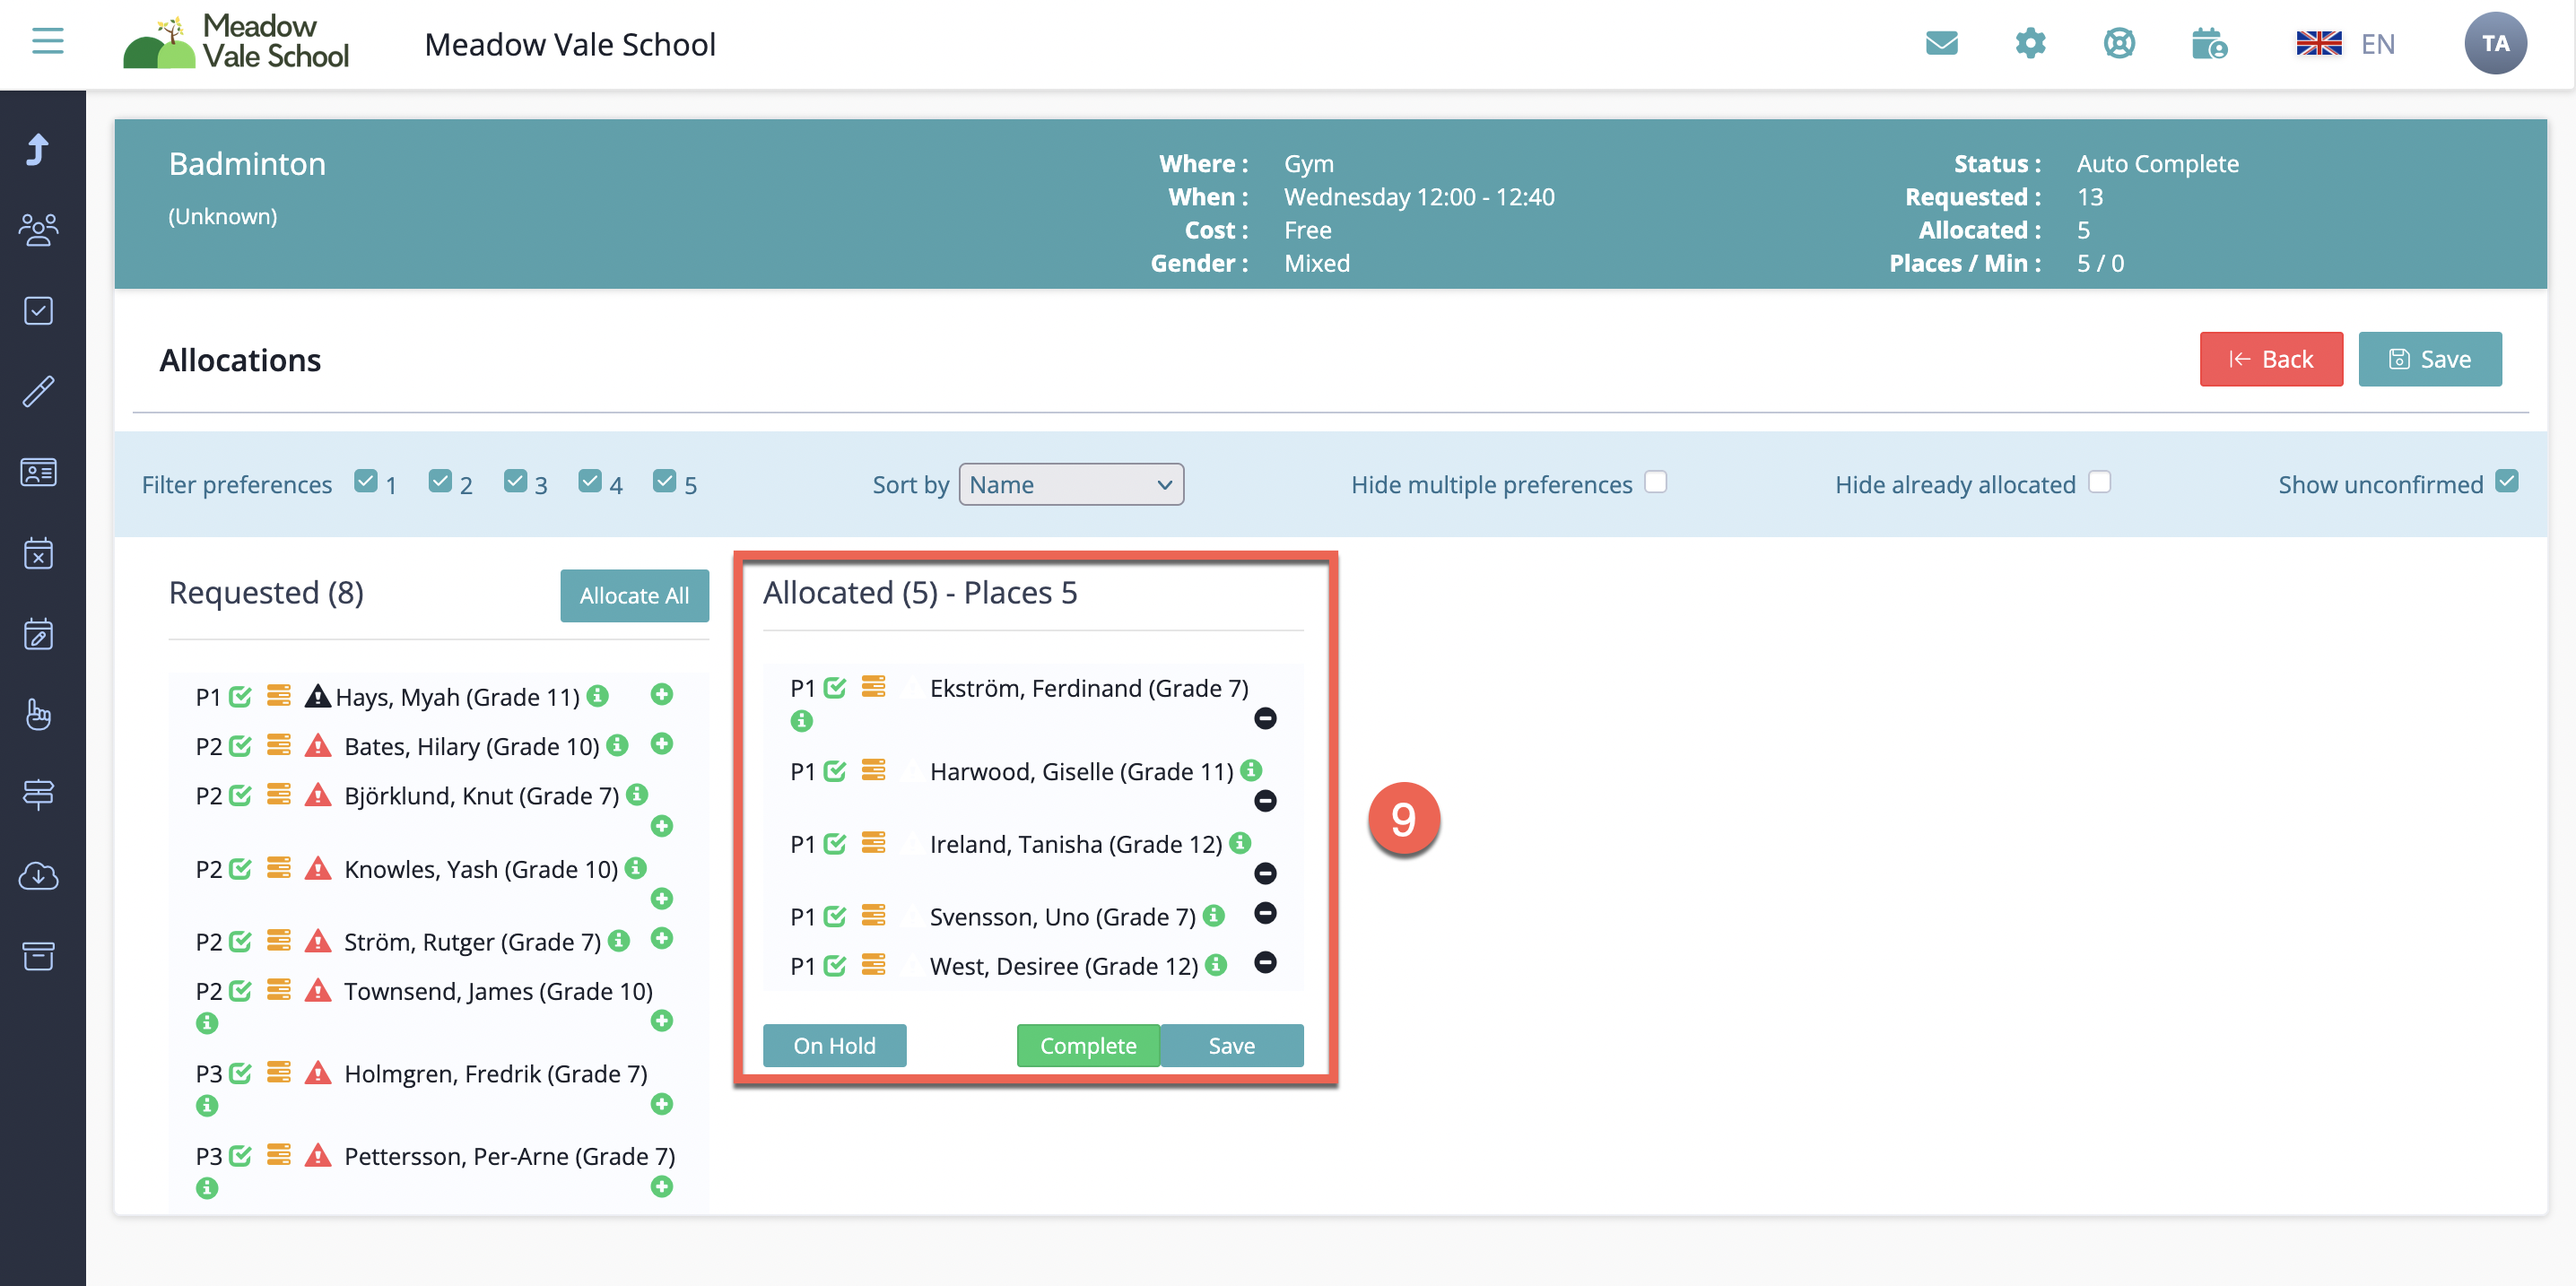Open the TA user avatar menu
Image resolution: width=2576 pixels, height=1286 pixels.
(2495, 43)
